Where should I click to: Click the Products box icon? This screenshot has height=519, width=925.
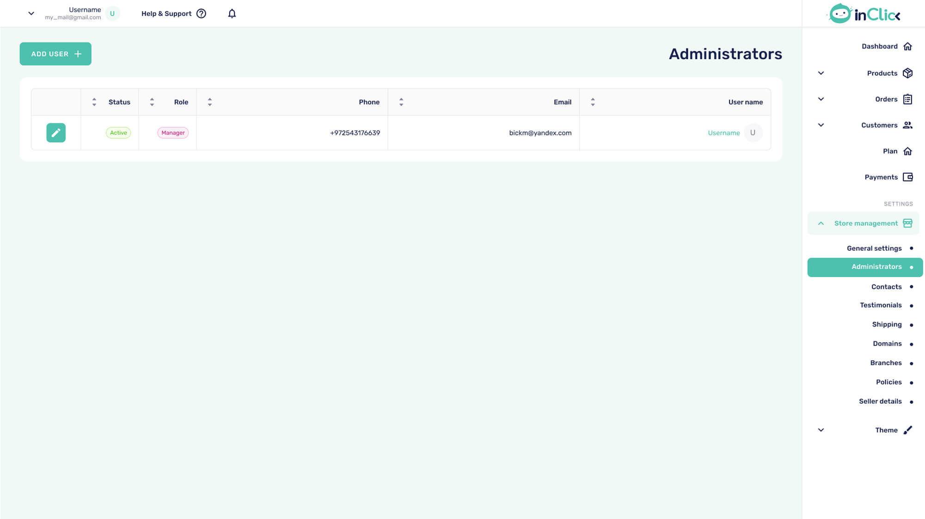pos(907,73)
